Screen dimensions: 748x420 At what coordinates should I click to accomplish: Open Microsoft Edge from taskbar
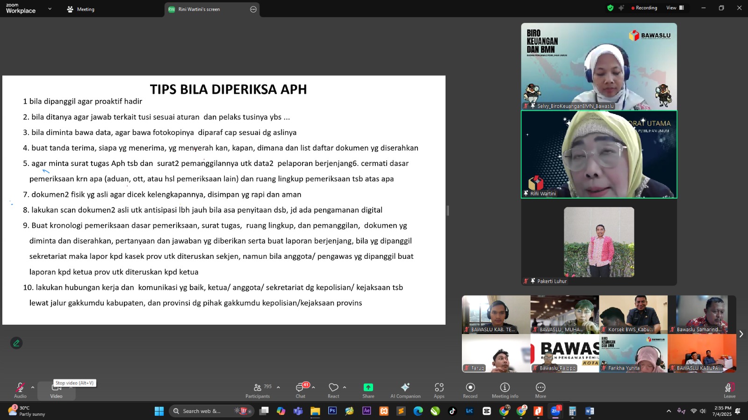(418, 411)
